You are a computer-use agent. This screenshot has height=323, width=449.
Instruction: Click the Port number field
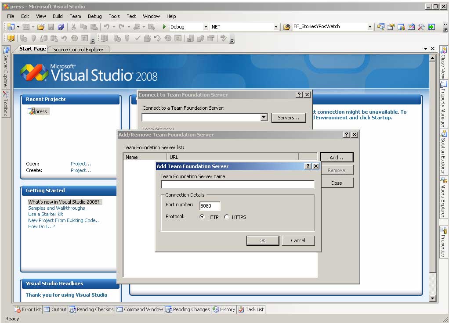pyautogui.click(x=210, y=206)
